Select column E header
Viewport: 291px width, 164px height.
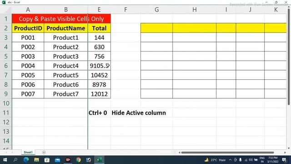pyautogui.click(x=99, y=10)
